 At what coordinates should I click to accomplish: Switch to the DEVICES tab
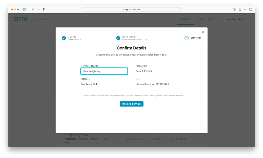coord(185,19)
